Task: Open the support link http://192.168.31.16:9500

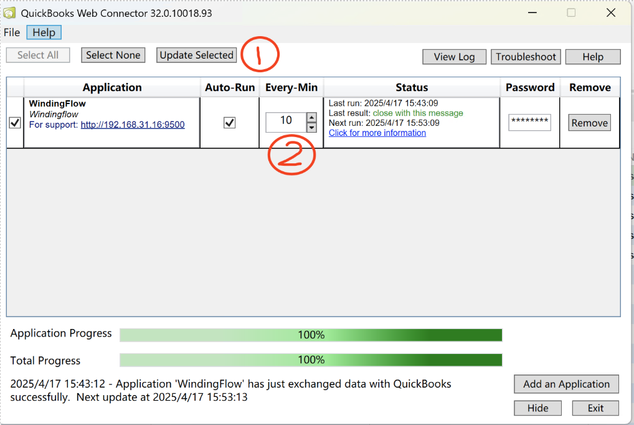Action: pyautogui.click(x=133, y=125)
